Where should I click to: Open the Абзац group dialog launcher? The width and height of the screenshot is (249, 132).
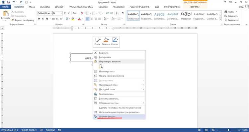pyautogui.click(x=124, y=24)
